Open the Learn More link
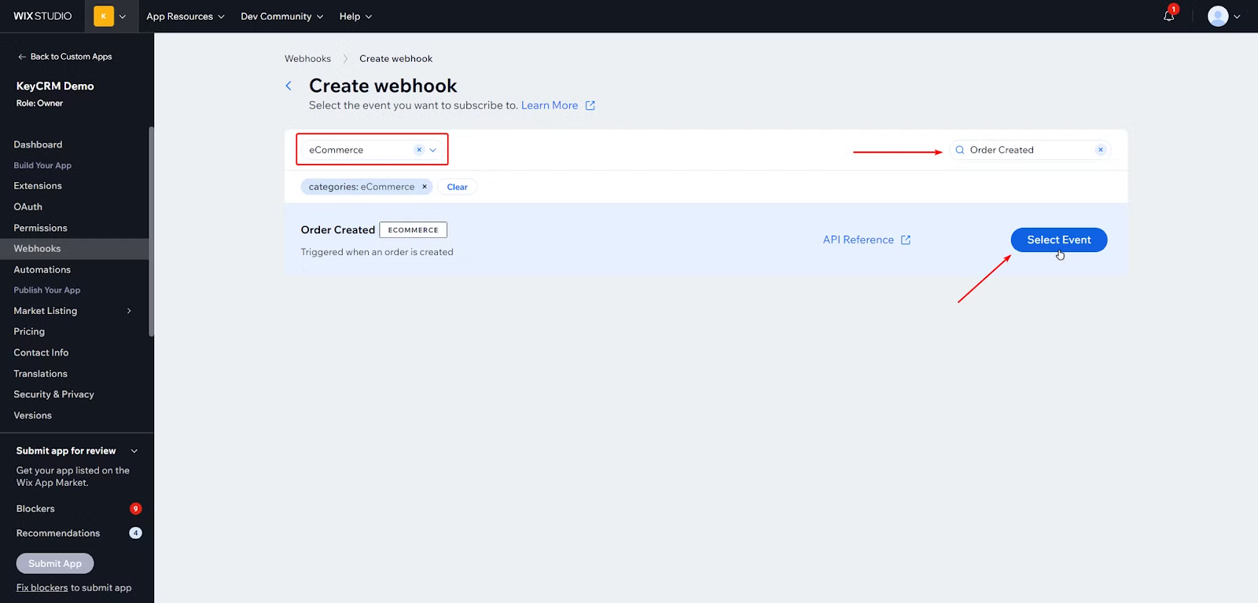The width and height of the screenshot is (1258, 603). 550,105
